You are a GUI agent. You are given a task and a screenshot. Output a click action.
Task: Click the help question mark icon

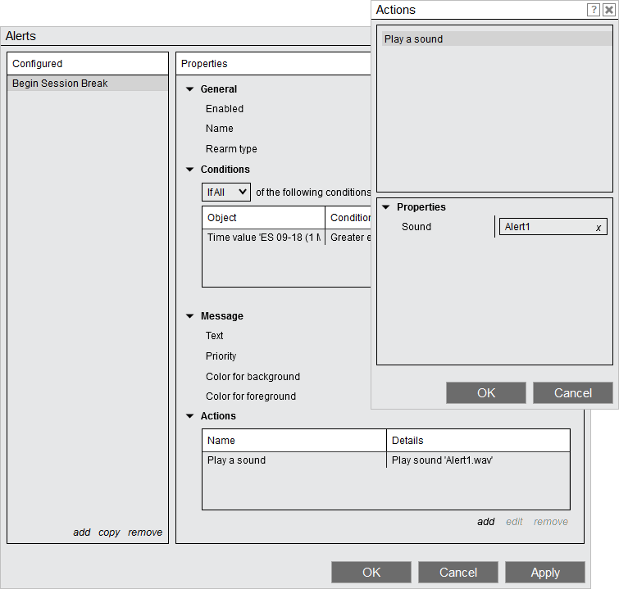pos(594,10)
